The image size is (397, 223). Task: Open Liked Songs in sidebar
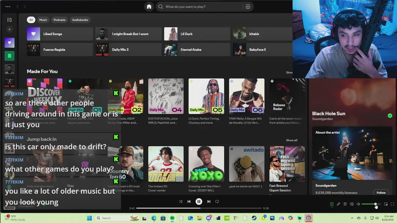point(9,43)
